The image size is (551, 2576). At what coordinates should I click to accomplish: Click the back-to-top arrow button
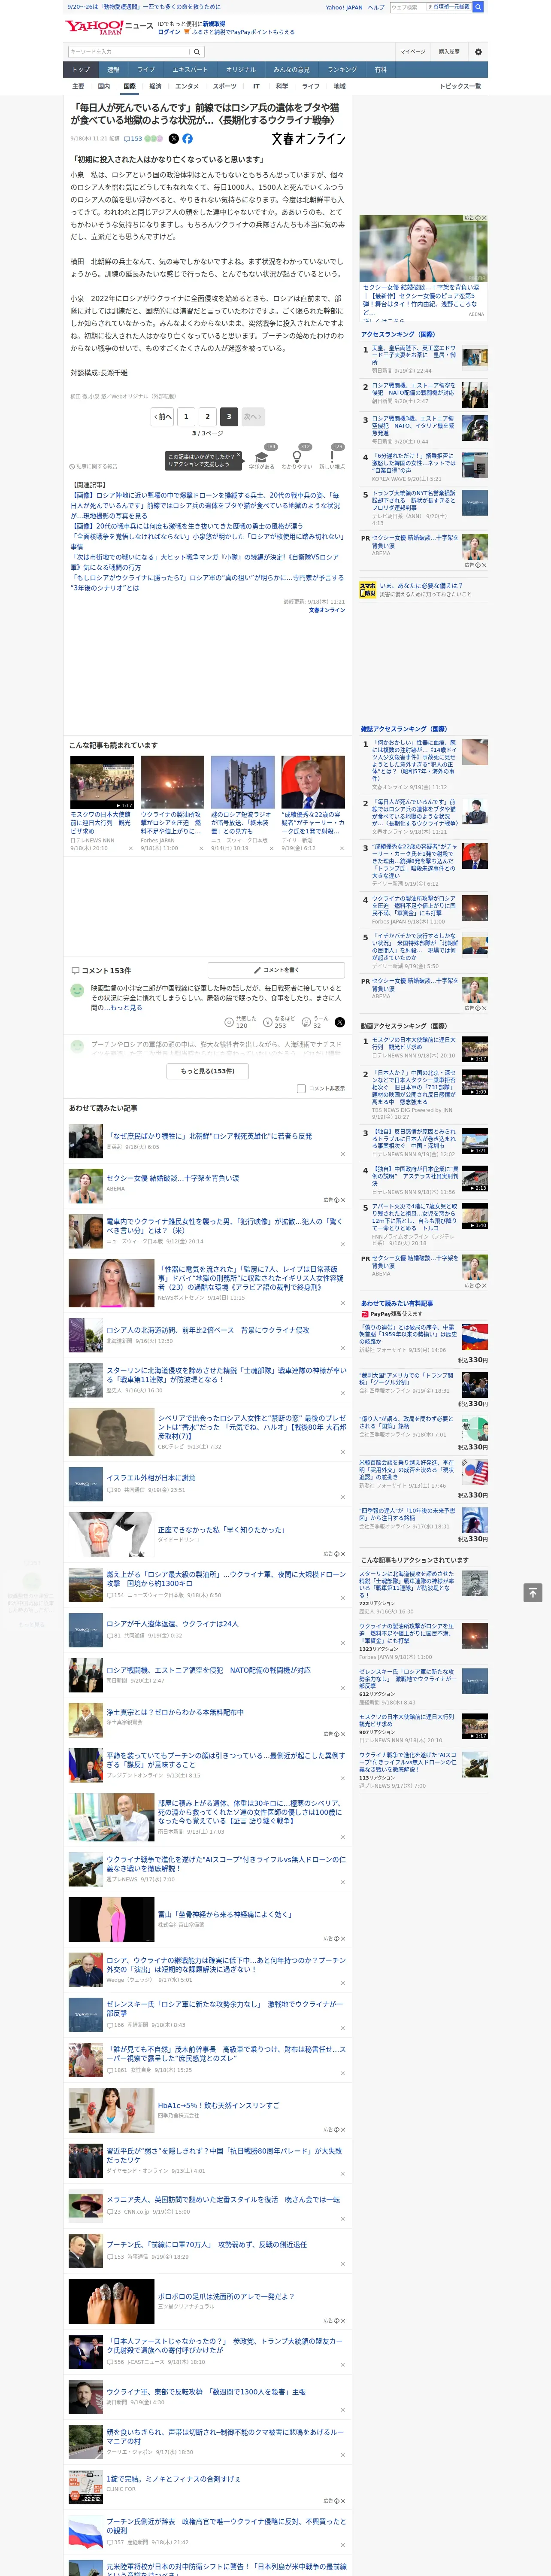[533, 1592]
